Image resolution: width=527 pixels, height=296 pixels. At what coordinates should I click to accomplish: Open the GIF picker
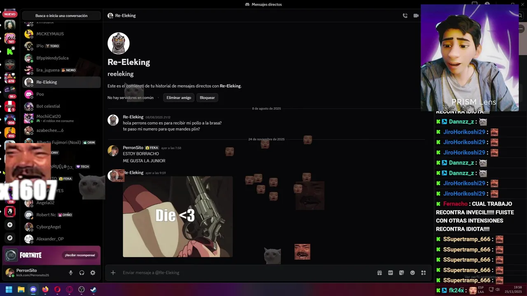(391, 273)
